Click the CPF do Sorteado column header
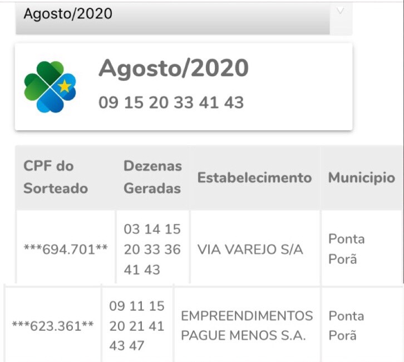Screen dimensions: 404x362 pyautogui.click(x=56, y=177)
